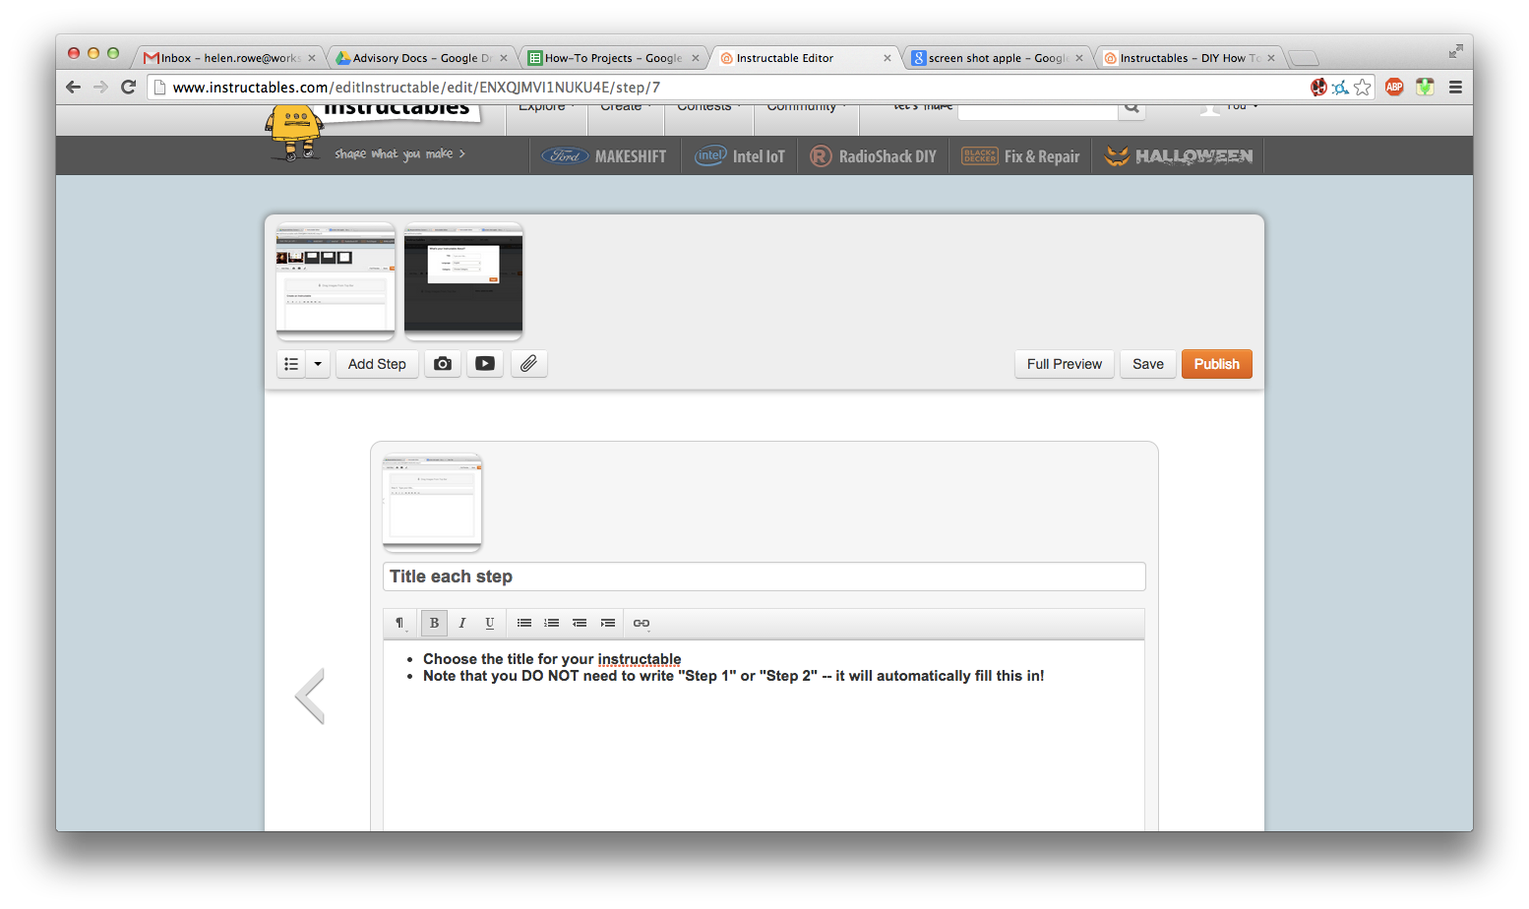The width and height of the screenshot is (1529, 909).
Task: Enable italic formatting
Action: pyautogui.click(x=461, y=622)
